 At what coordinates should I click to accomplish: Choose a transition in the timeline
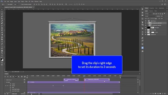click(x=25, y=77)
